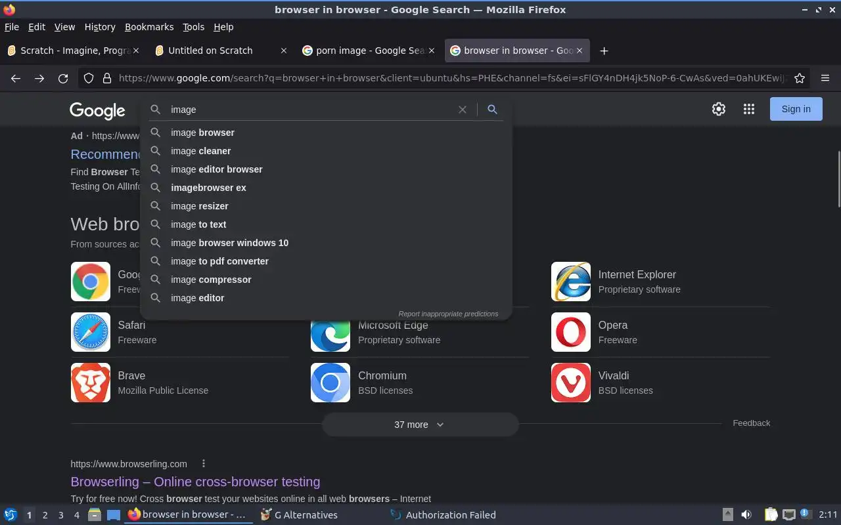
Task: Choose suggestion 'image compressor'
Action: [x=326, y=280]
